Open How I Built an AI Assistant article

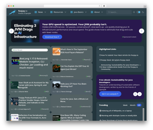(34, 85)
